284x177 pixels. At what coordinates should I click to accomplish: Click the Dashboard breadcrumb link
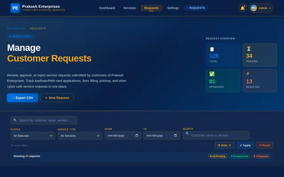pyautogui.click(x=16, y=28)
